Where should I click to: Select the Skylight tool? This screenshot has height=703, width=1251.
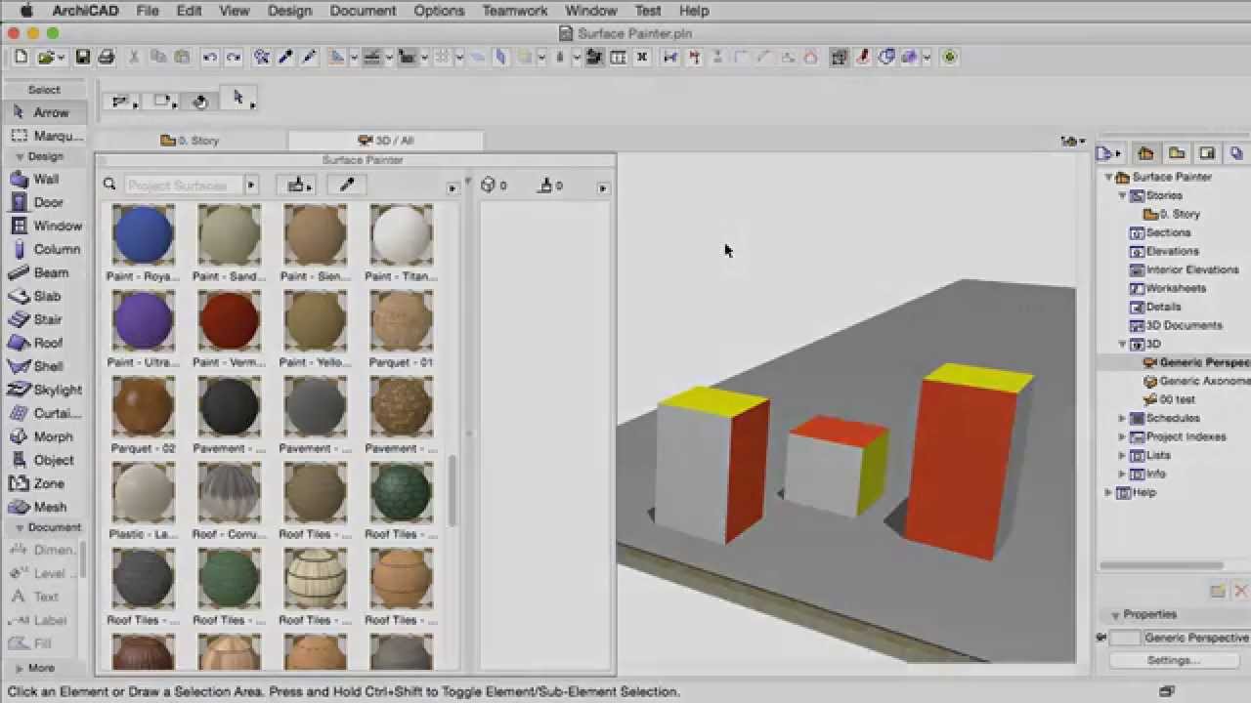[x=44, y=390]
